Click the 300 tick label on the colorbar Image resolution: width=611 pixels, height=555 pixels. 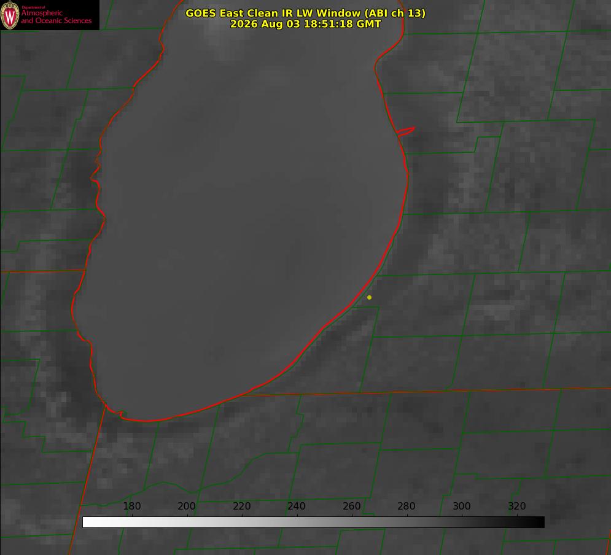coord(462,506)
